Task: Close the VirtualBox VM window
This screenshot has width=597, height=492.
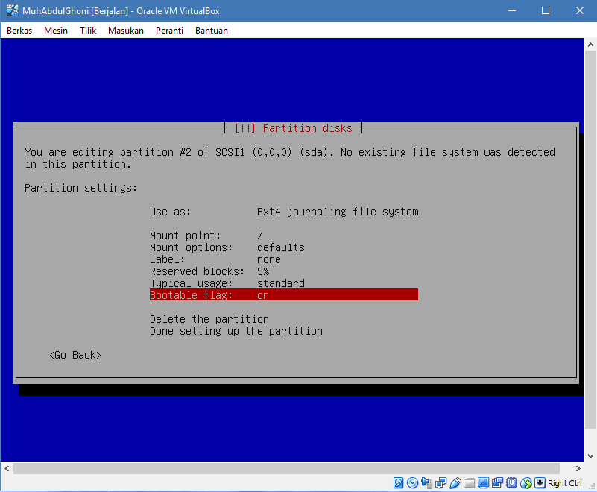Action: tap(580, 10)
